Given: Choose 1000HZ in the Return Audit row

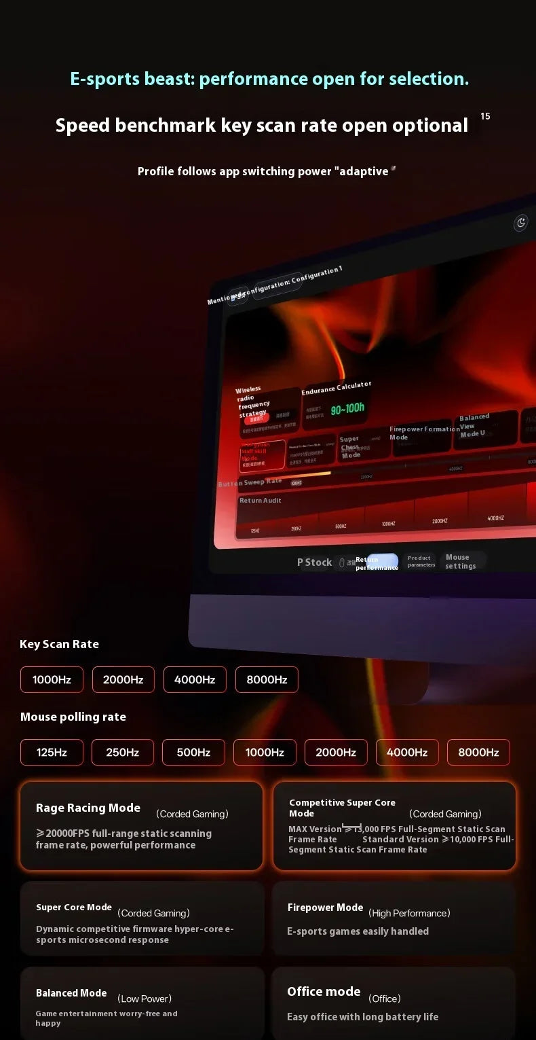Looking at the screenshot, I should (x=388, y=524).
